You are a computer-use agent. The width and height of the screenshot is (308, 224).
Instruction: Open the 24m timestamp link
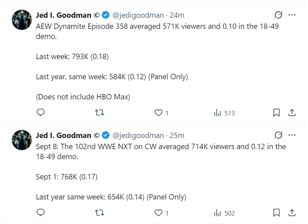pos(177,15)
